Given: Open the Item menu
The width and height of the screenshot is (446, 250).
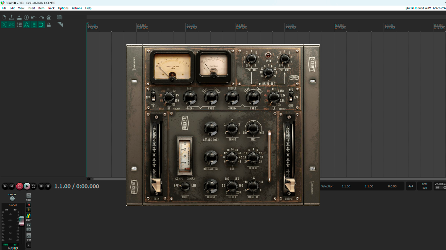Looking at the screenshot, I should pyautogui.click(x=41, y=8).
